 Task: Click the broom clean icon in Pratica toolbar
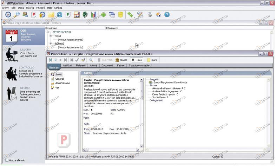pos(83,60)
